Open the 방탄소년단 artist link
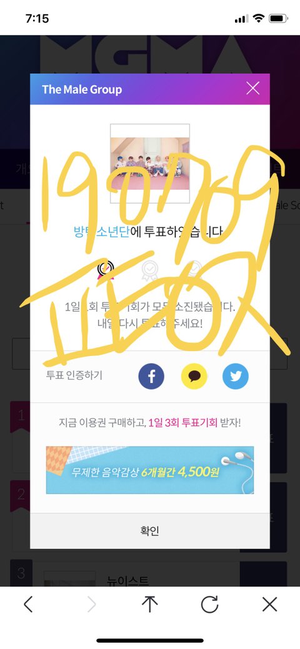The image size is (300, 649). (101, 232)
